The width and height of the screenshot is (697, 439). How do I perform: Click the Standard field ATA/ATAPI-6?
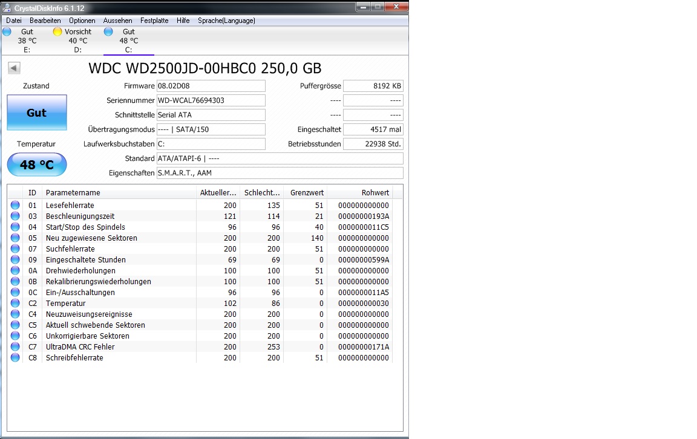[x=280, y=158]
